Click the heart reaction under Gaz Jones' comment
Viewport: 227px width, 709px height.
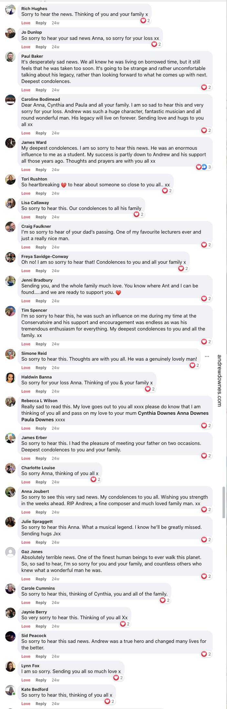click(204, 576)
